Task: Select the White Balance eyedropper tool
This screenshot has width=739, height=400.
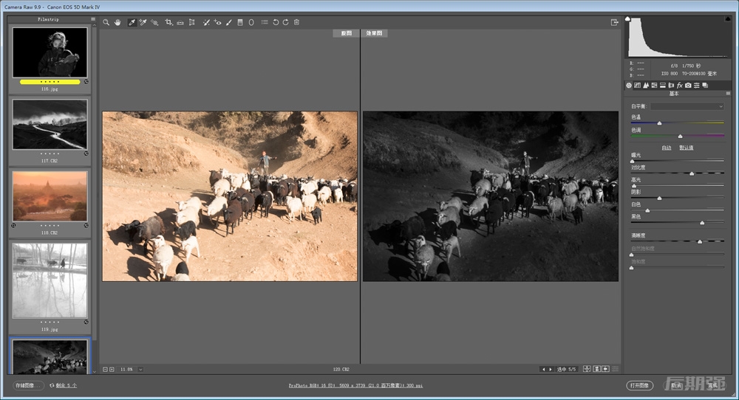Action: point(132,22)
